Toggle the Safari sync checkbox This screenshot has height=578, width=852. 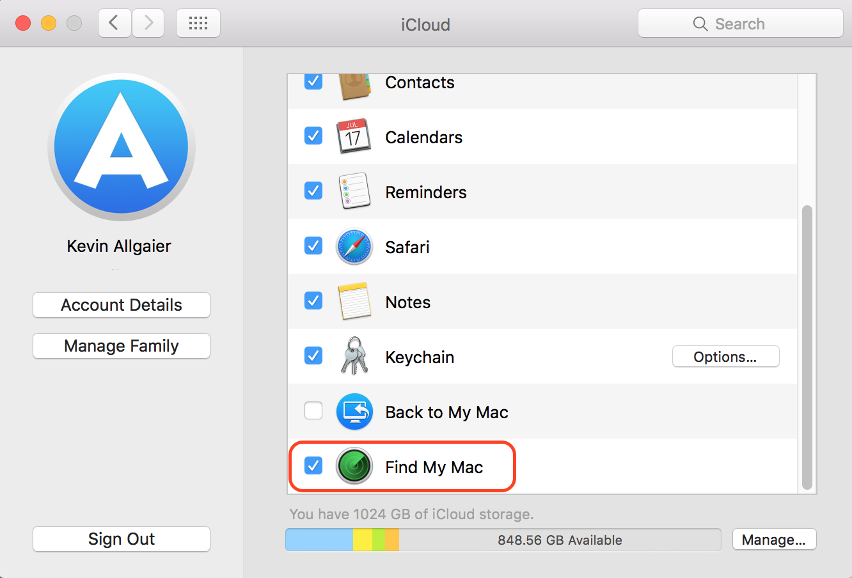[x=313, y=246]
